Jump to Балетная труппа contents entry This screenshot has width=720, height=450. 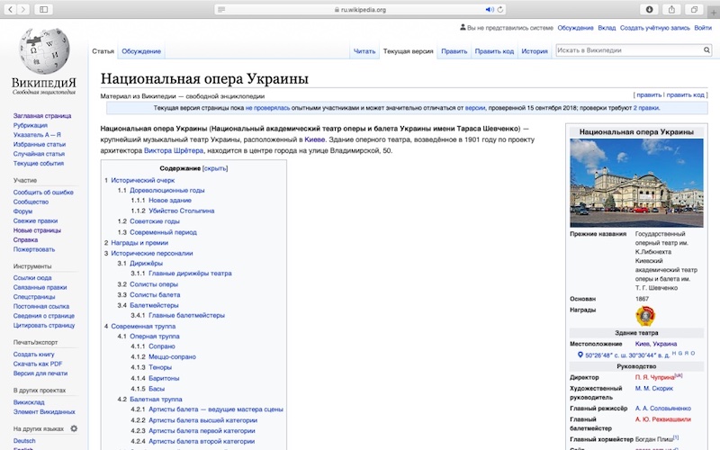[x=156, y=400]
